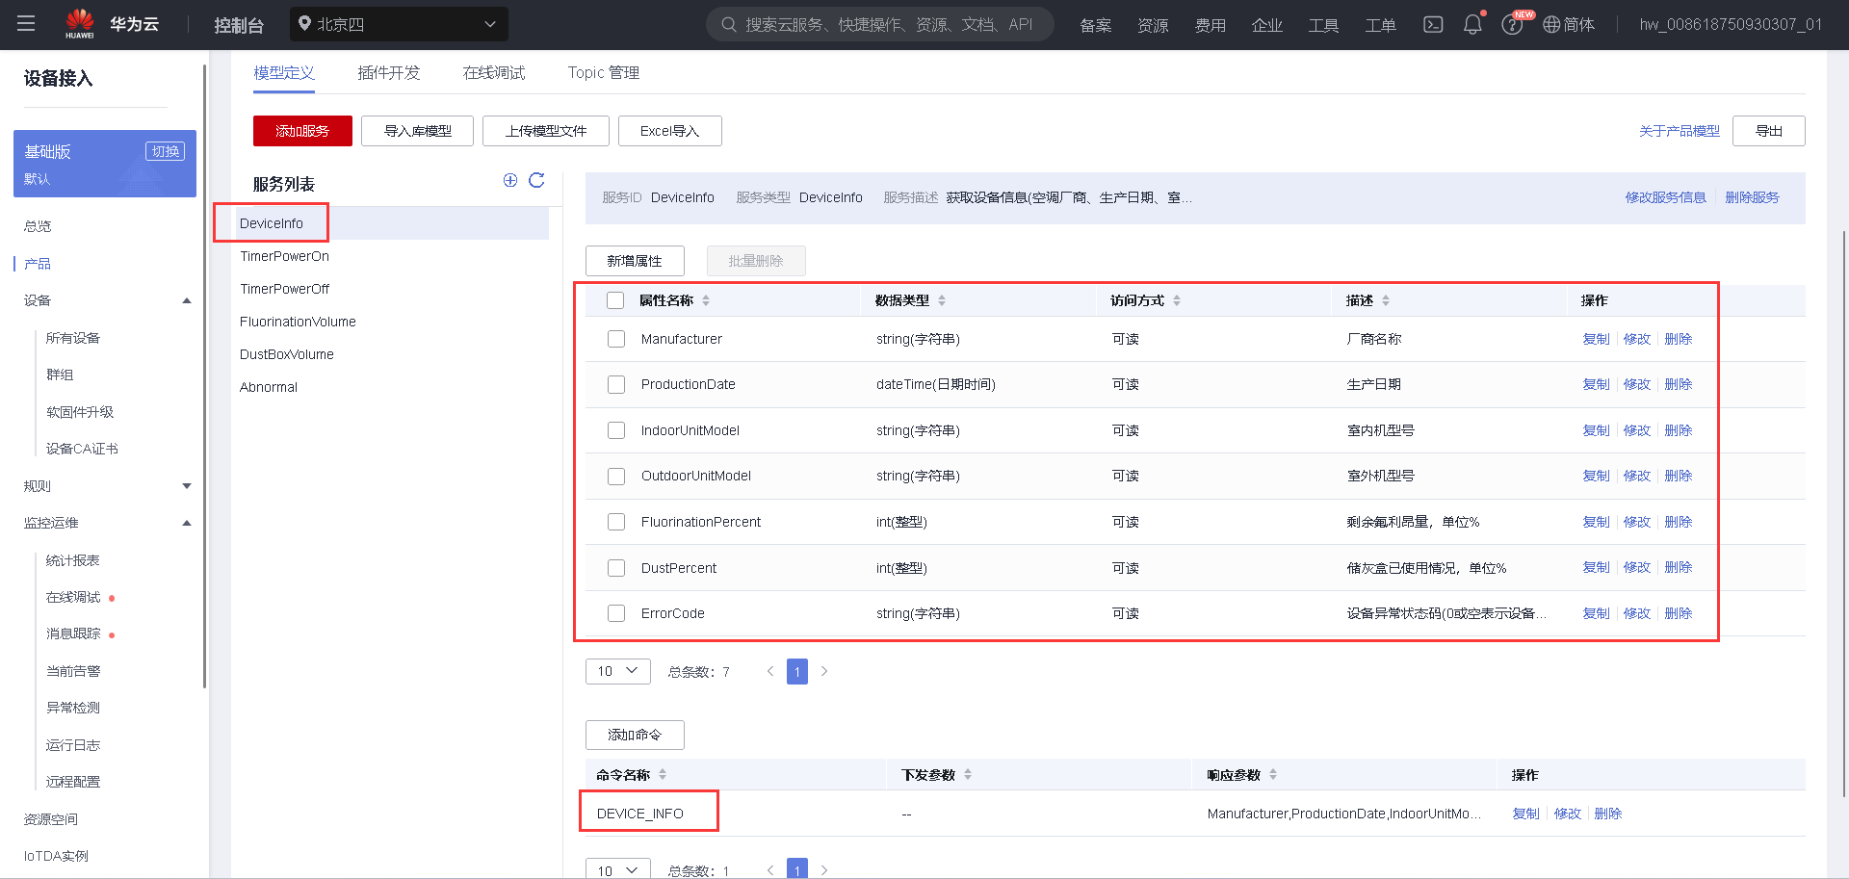Check the DustPercent row checkbox

point(616,568)
